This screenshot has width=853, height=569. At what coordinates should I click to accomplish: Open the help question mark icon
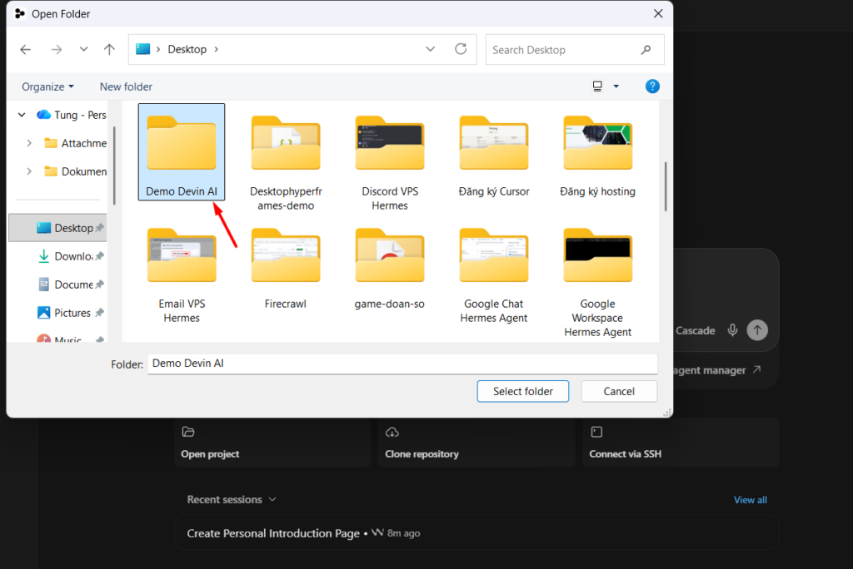click(x=652, y=87)
